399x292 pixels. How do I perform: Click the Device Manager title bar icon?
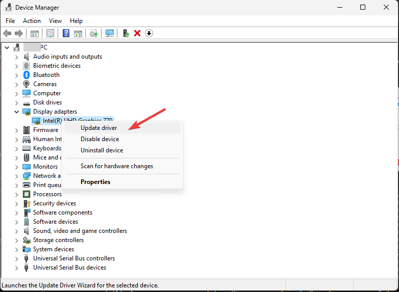click(x=8, y=7)
